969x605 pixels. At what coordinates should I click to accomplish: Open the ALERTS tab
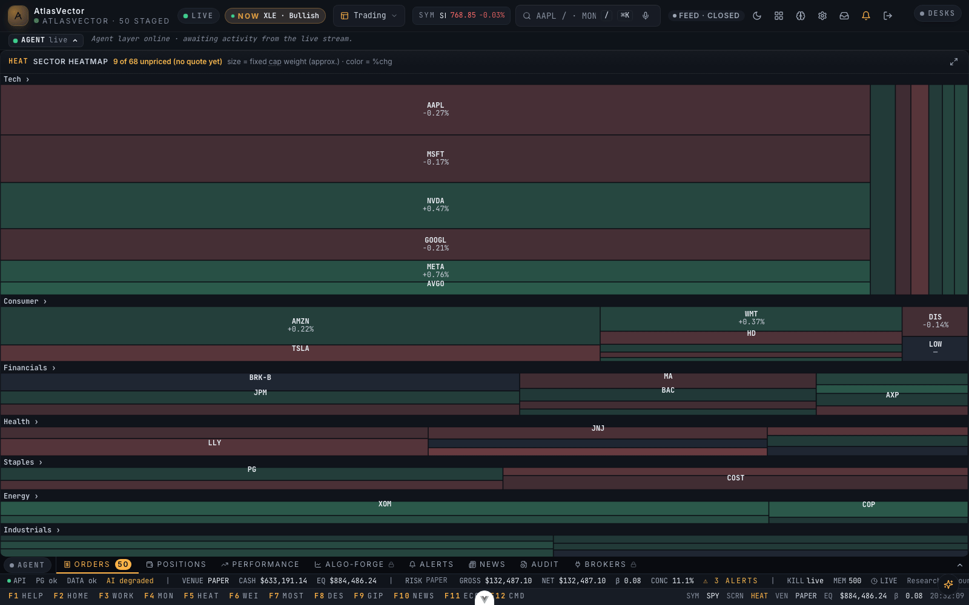(x=431, y=564)
